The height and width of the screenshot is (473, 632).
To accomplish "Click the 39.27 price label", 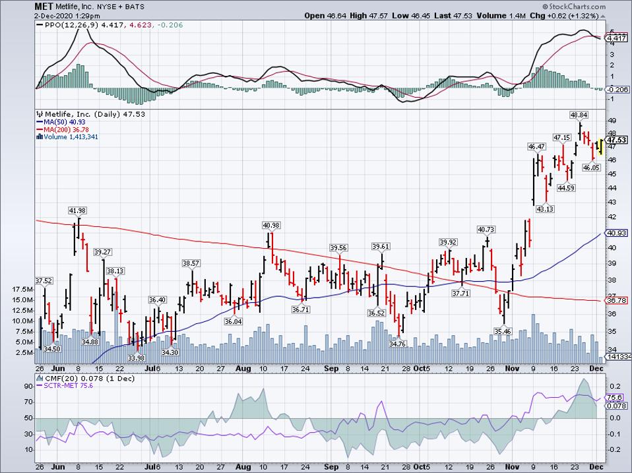I will (102, 252).
